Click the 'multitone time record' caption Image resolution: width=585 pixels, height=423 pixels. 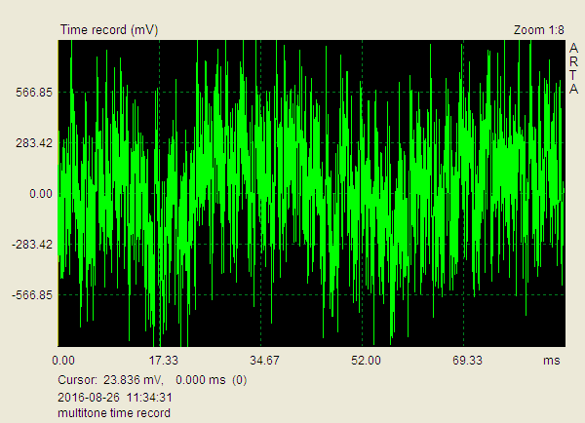pyautogui.click(x=114, y=413)
